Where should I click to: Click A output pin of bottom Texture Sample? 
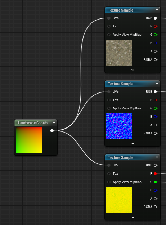pyautogui.click(x=156, y=199)
